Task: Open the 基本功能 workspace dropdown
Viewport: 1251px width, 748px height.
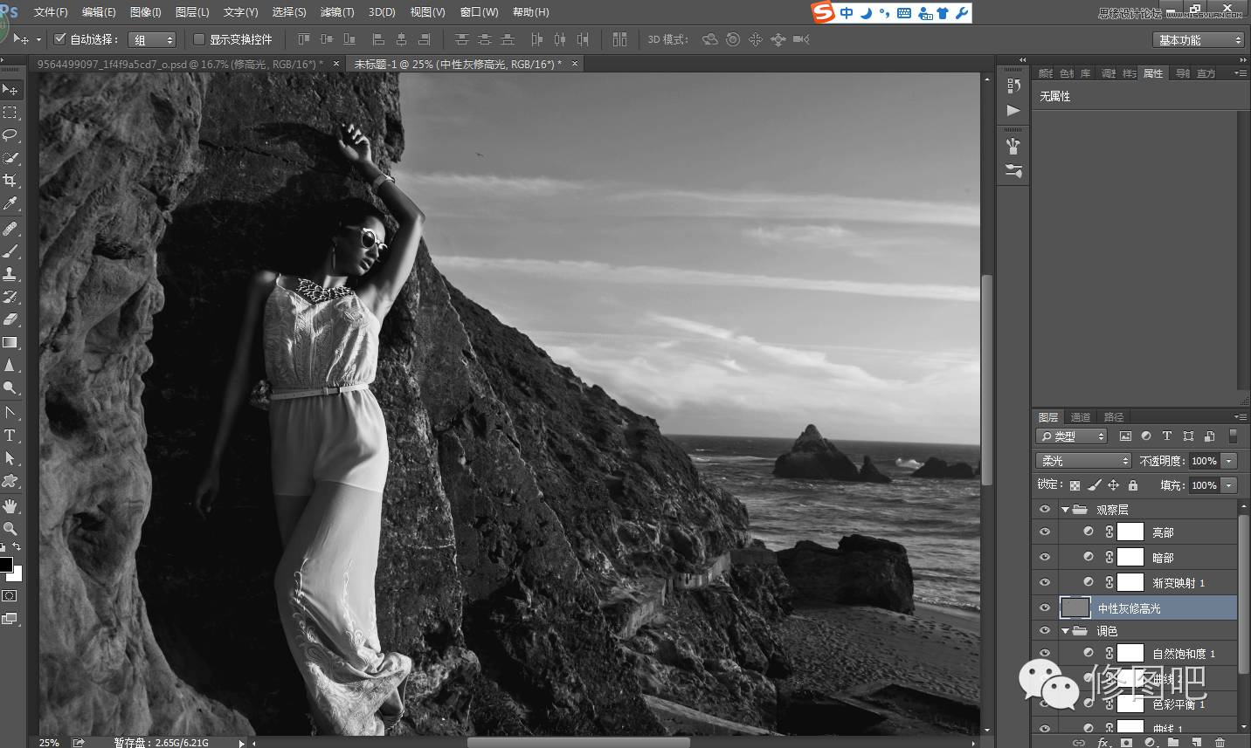Action: tap(1198, 40)
